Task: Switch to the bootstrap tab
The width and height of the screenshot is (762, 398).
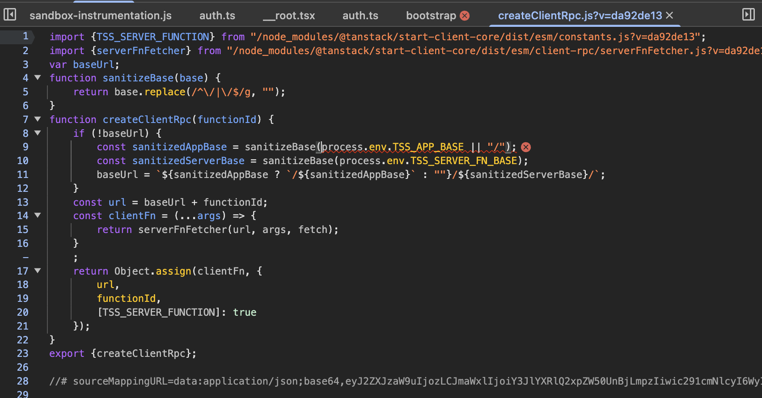Action: click(x=431, y=16)
